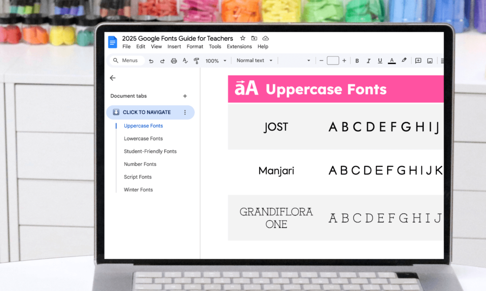Jump to Script Fonts heading
The height and width of the screenshot is (291, 486).
138,177
